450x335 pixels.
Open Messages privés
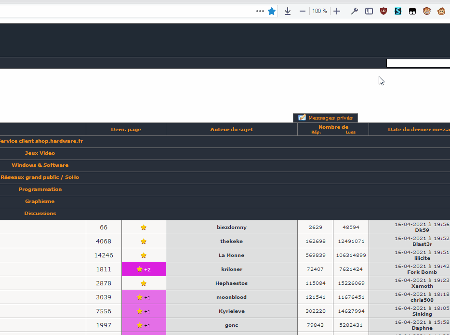[325, 118]
